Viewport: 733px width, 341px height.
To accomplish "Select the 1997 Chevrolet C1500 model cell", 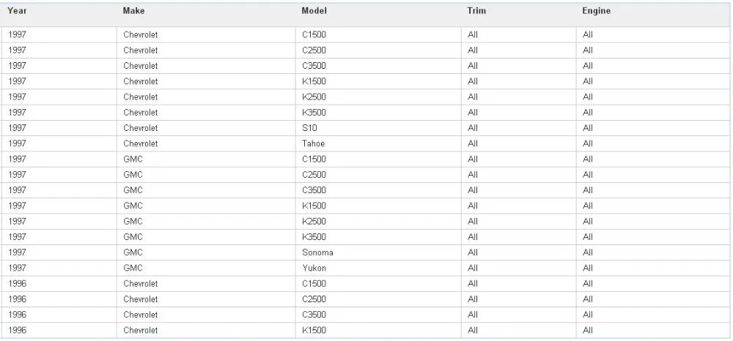I will click(x=314, y=34).
